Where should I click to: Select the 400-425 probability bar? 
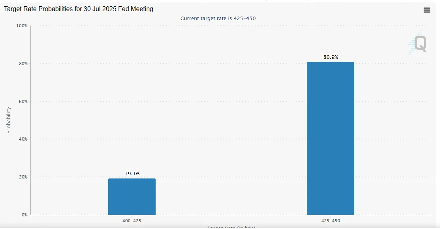click(x=132, y=196)
